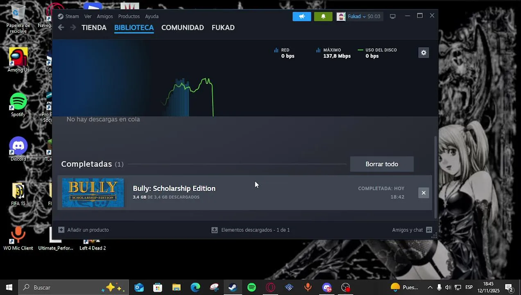Select the WO Mic Client shortcut
Screen dimensions: 521x295
coord(18,238)
